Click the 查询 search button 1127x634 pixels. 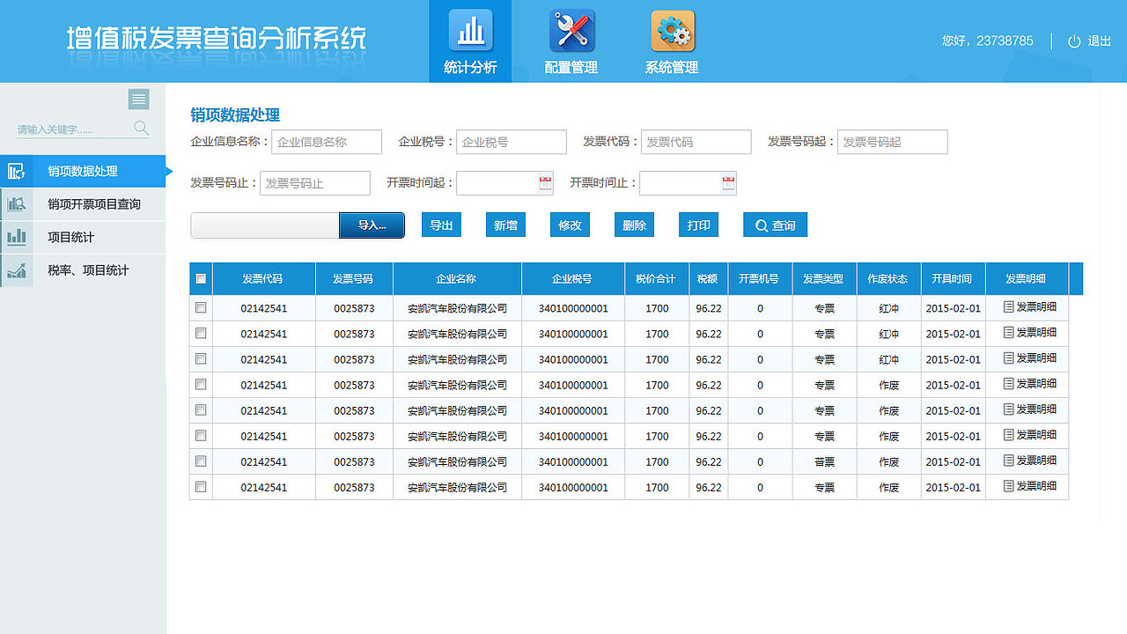775,225
